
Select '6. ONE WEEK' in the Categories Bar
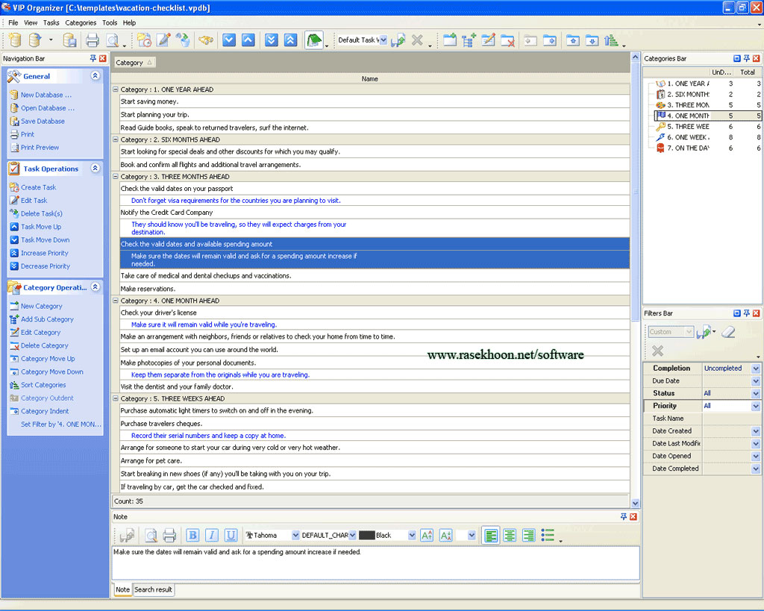(687, 137)
